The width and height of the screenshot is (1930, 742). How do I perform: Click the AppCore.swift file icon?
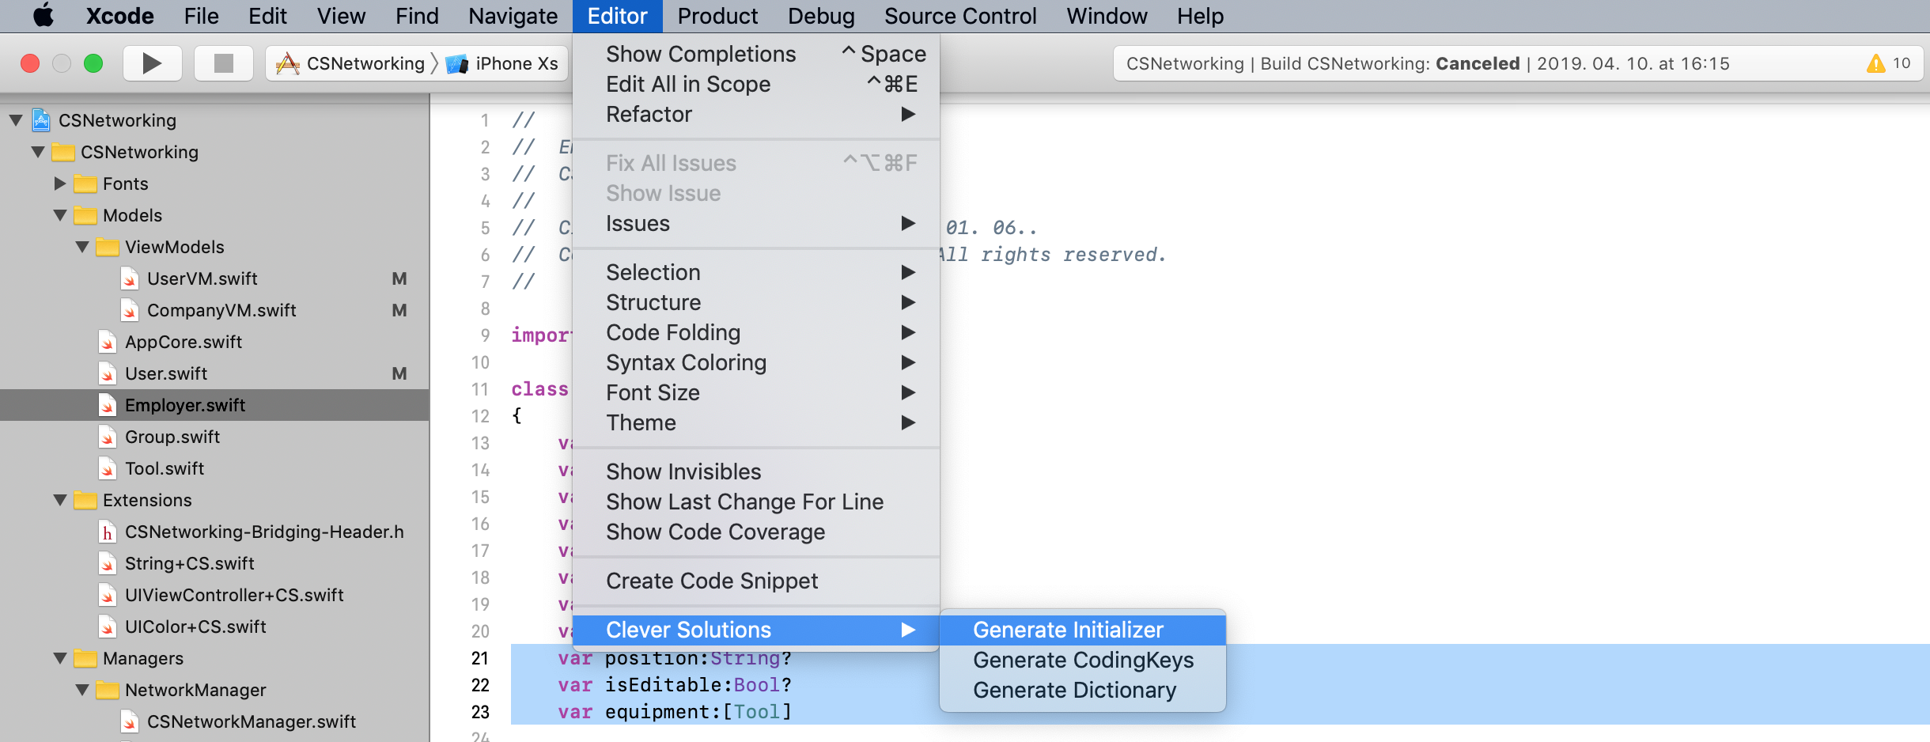[108, 342]
